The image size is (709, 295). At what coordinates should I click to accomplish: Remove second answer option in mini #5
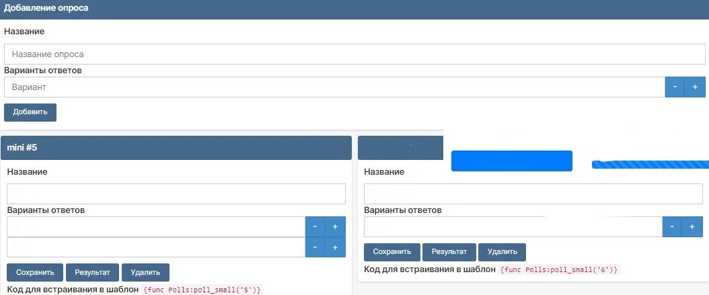(315, 247)
